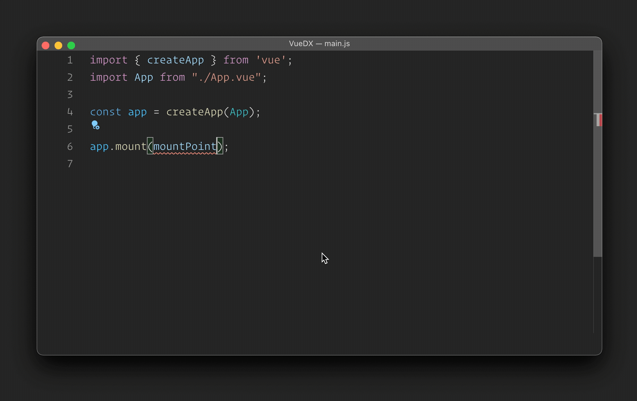Place the cursor on the createApp import name
This screenshot has height=401, width=637.
[175, 60]
